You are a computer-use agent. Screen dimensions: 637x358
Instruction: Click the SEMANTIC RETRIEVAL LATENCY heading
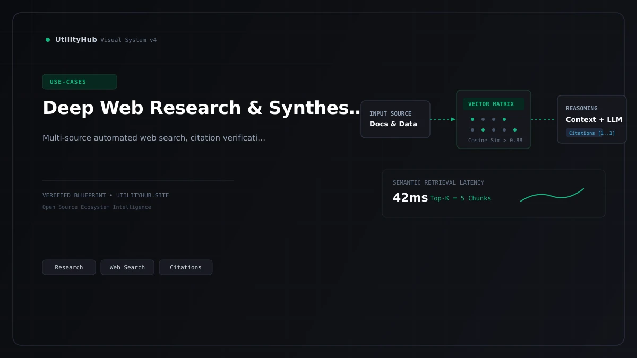tap(438, 182)
